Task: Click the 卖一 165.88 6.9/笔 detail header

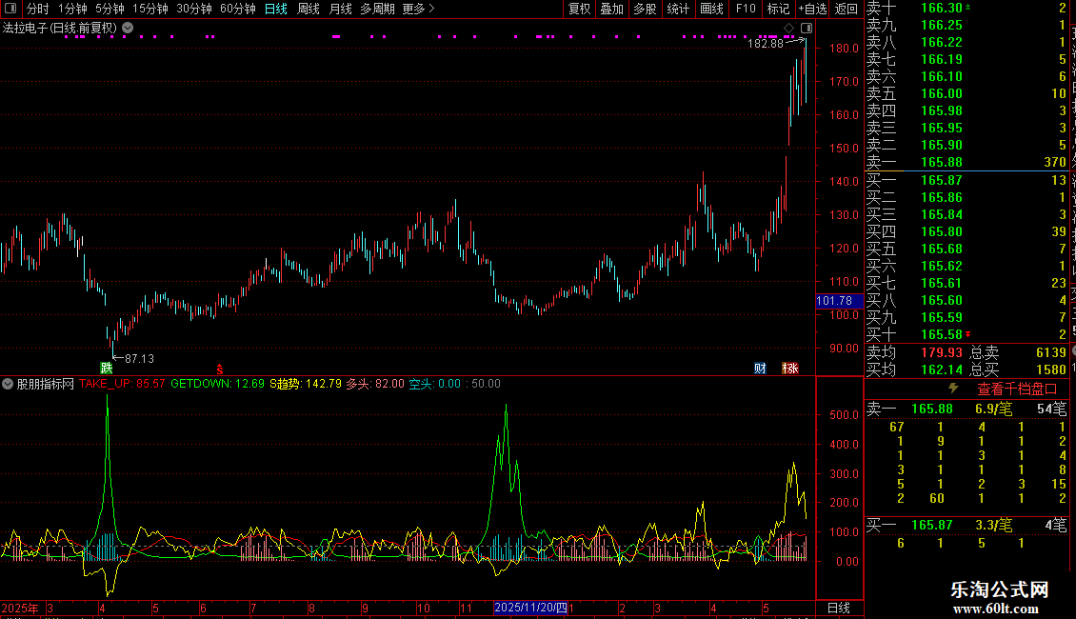Action: pos(966,409)
